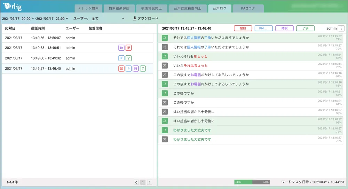The height and width of the screenshot is (189, 348).
Task: Click the オ icon for わかりました大丈夫です
Action: click(165, 140)
